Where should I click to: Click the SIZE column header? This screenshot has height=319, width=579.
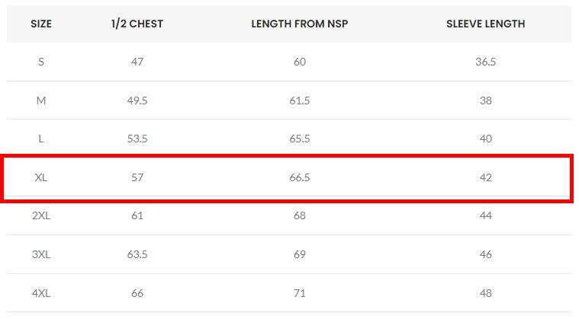click(x=41, y=24)
